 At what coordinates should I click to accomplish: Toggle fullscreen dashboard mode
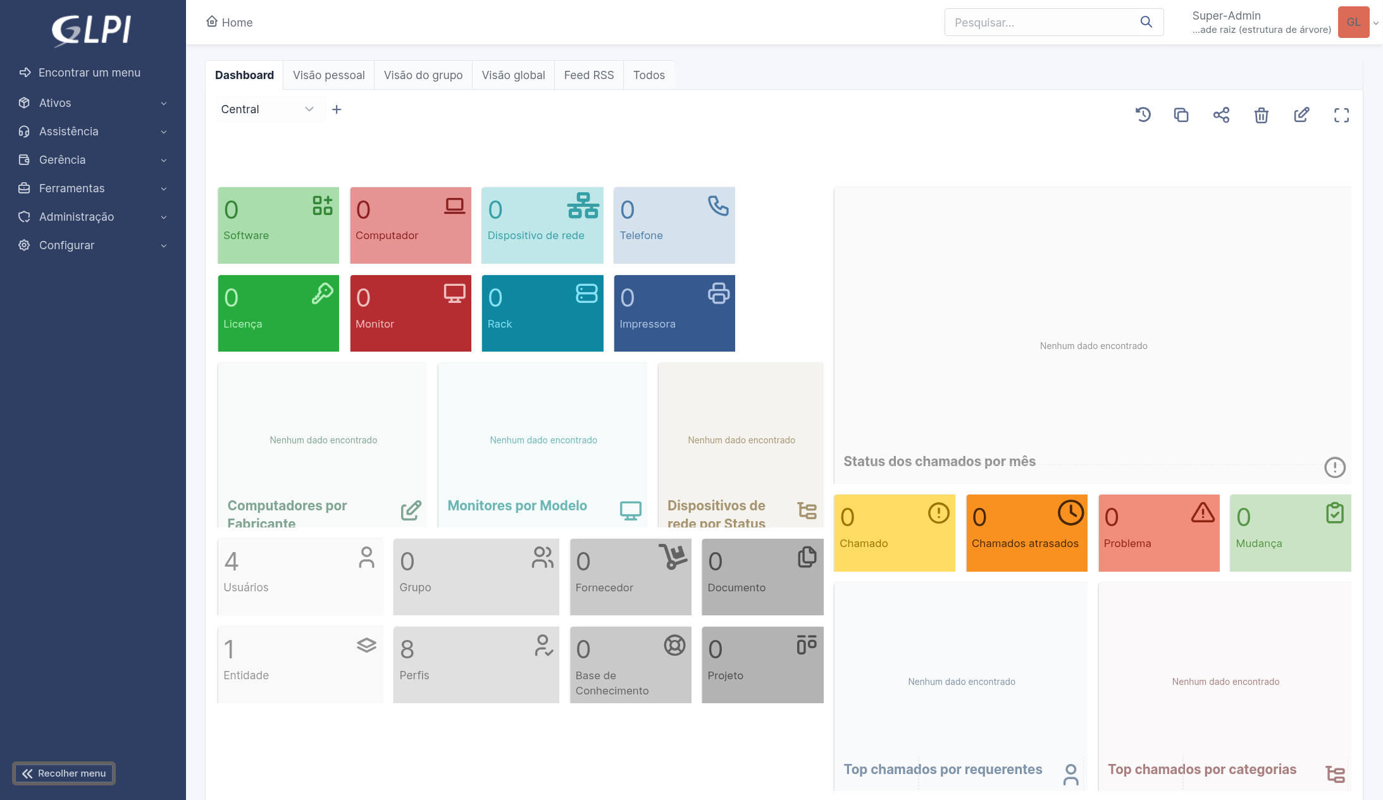1341,115
